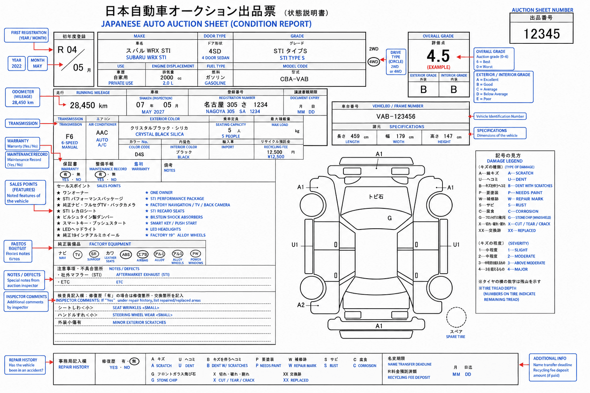Click the dashed spare tire circle

click(x=456, y=317)
